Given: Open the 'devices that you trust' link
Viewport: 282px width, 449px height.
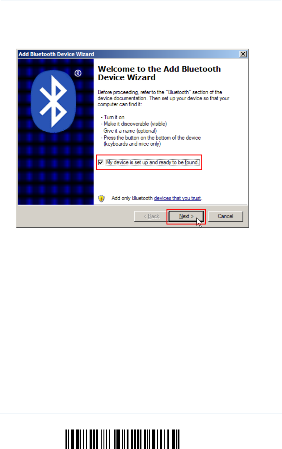Looking at the screenshot, I should (177, 198).
